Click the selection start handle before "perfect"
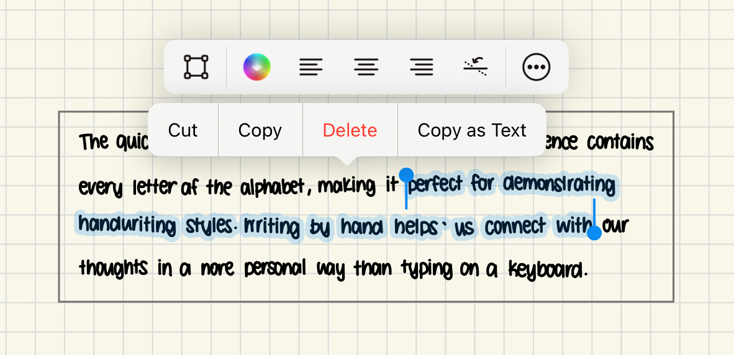Screen dimensions: 734x355 (406, 175)
